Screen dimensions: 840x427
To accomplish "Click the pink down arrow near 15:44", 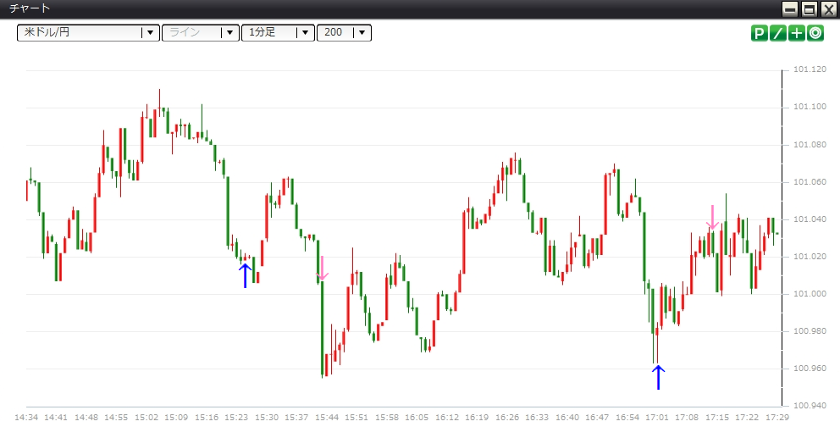I will [x=323, y=269].
